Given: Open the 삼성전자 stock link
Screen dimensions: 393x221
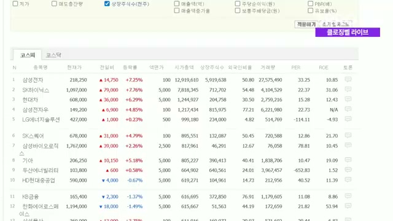Looking at the screenshot, I should pyautogui.click(x=33, y=80).
